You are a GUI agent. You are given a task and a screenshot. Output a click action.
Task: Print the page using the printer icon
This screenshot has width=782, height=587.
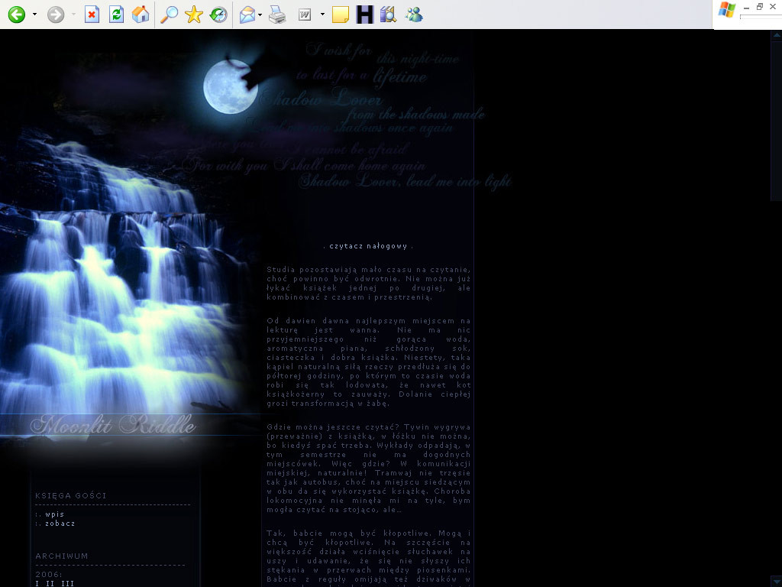[x=277, y=15]
